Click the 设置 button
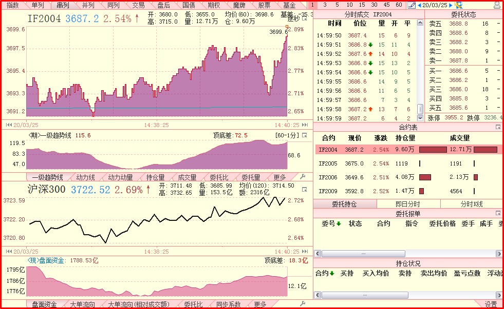This screenshot has width=504, height=309. click(491, 304)
